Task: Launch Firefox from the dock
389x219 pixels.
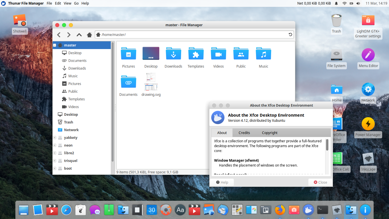Action: click(x=280, y=210)
